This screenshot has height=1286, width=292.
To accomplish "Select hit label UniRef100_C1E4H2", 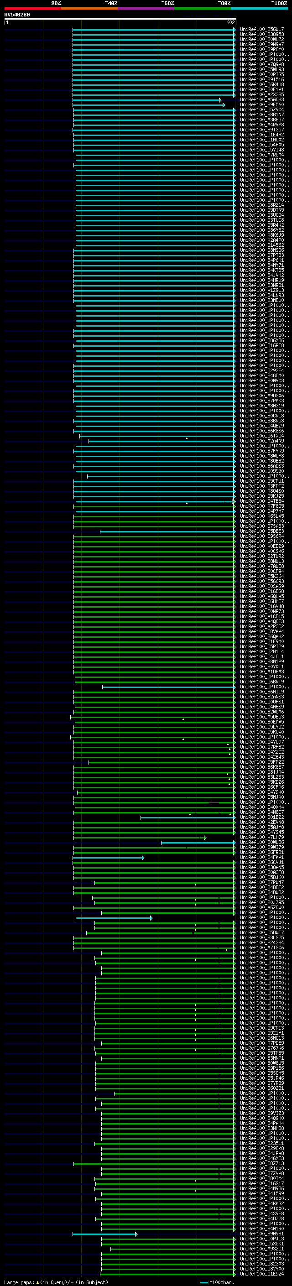I will [x=261, y=135].
